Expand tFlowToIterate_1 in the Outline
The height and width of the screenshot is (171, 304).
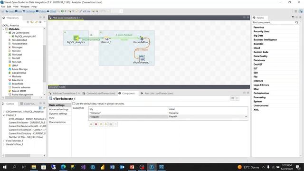[4, 141]
